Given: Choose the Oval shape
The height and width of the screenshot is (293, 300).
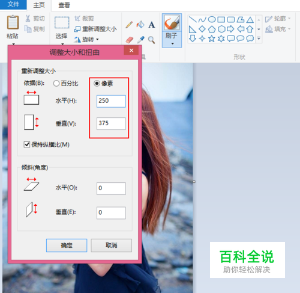Looking at the screenshot, I should tap(212, 19).
